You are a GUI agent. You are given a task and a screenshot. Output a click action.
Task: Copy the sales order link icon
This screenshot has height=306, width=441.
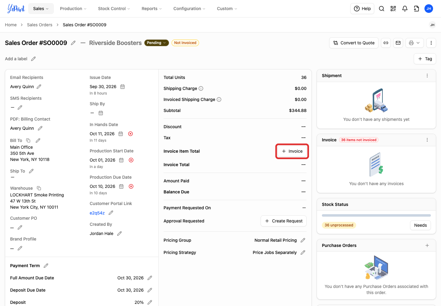coord(386,43)
